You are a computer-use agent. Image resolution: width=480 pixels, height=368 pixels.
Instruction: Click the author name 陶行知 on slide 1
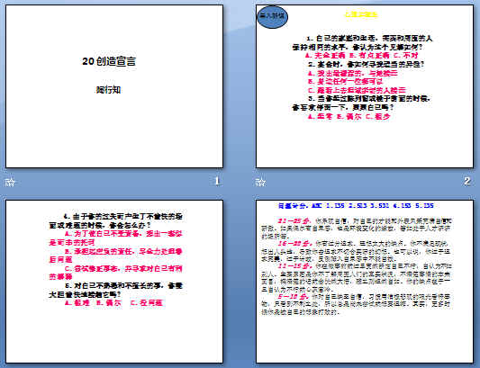pos(109,90)
